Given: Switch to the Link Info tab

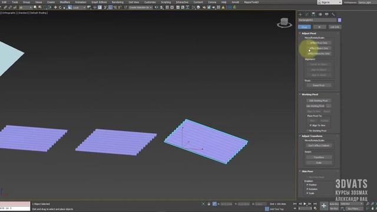Looking at the screenshot, I should [335, 27].
